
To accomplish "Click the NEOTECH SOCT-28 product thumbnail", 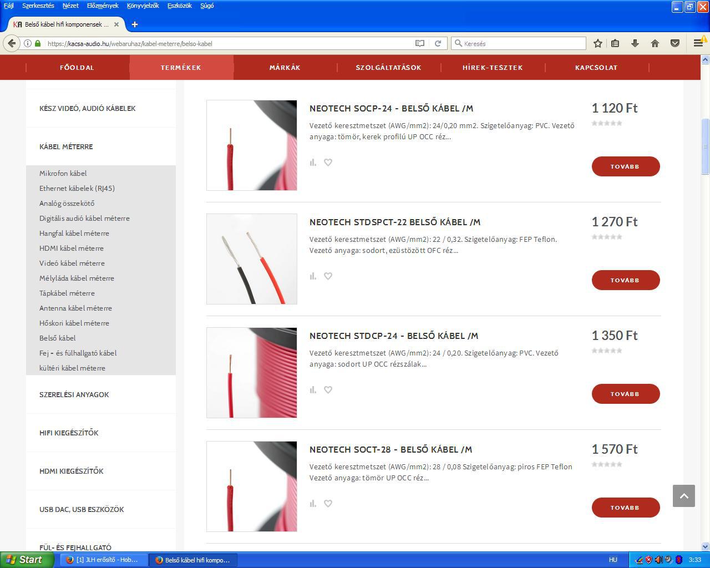I will click(252, 486).
